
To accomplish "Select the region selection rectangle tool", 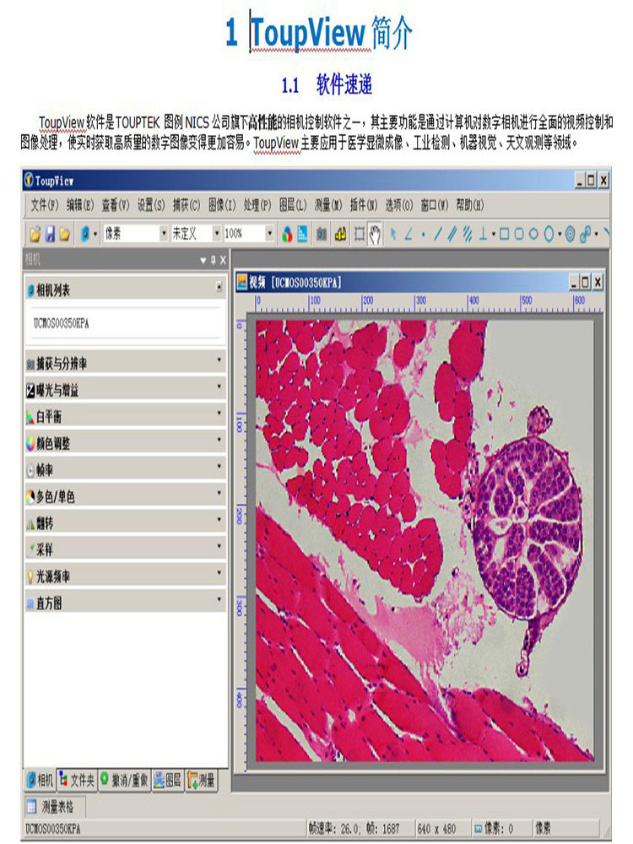I will (359, 234).
